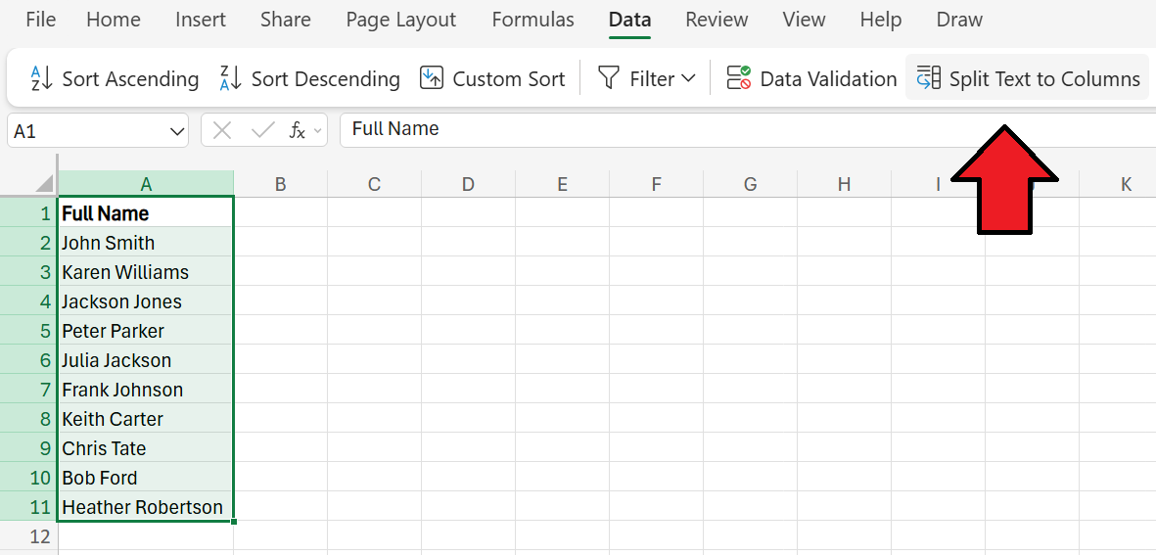
Task: Select row 8 header
Action: coord(28,419)
